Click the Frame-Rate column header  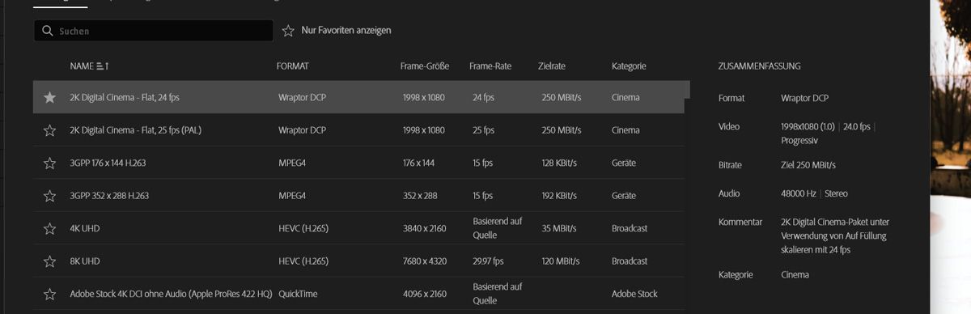coord(490,66)
